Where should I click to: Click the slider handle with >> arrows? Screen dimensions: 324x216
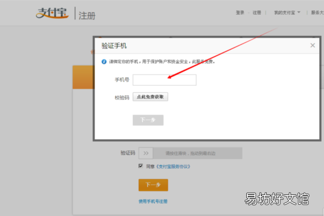(146, 153)
